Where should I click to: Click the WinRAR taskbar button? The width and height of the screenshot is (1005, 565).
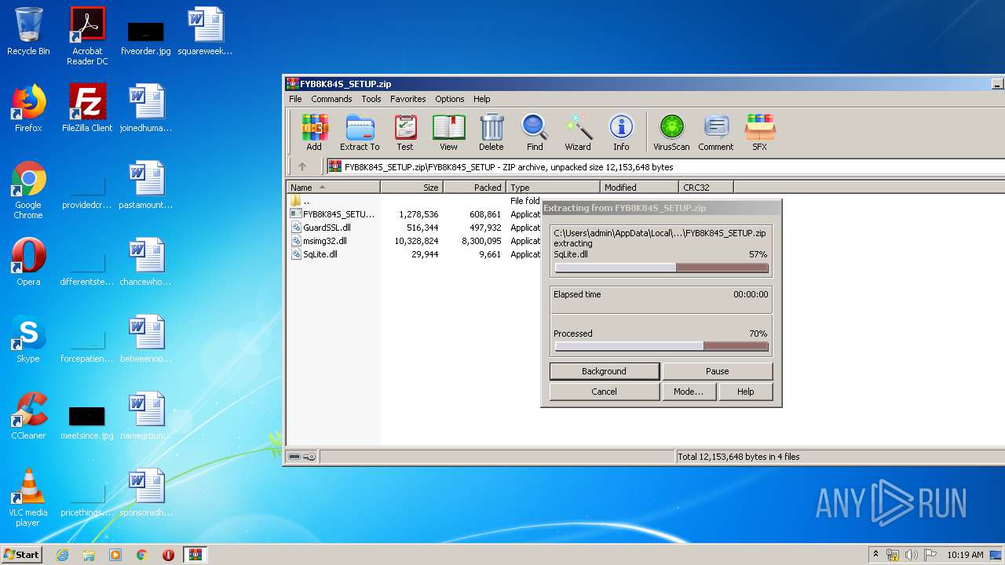[195, 555]
